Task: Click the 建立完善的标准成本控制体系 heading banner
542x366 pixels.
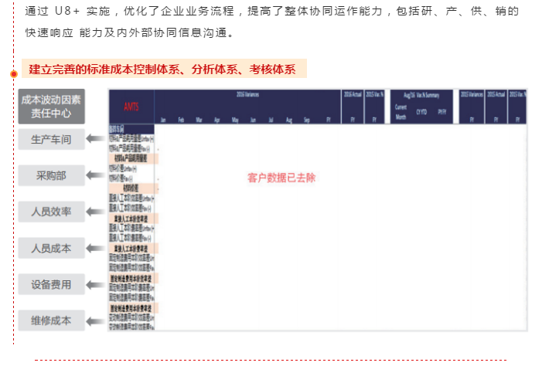Action: pyautogui.click(x=163, y=69)
